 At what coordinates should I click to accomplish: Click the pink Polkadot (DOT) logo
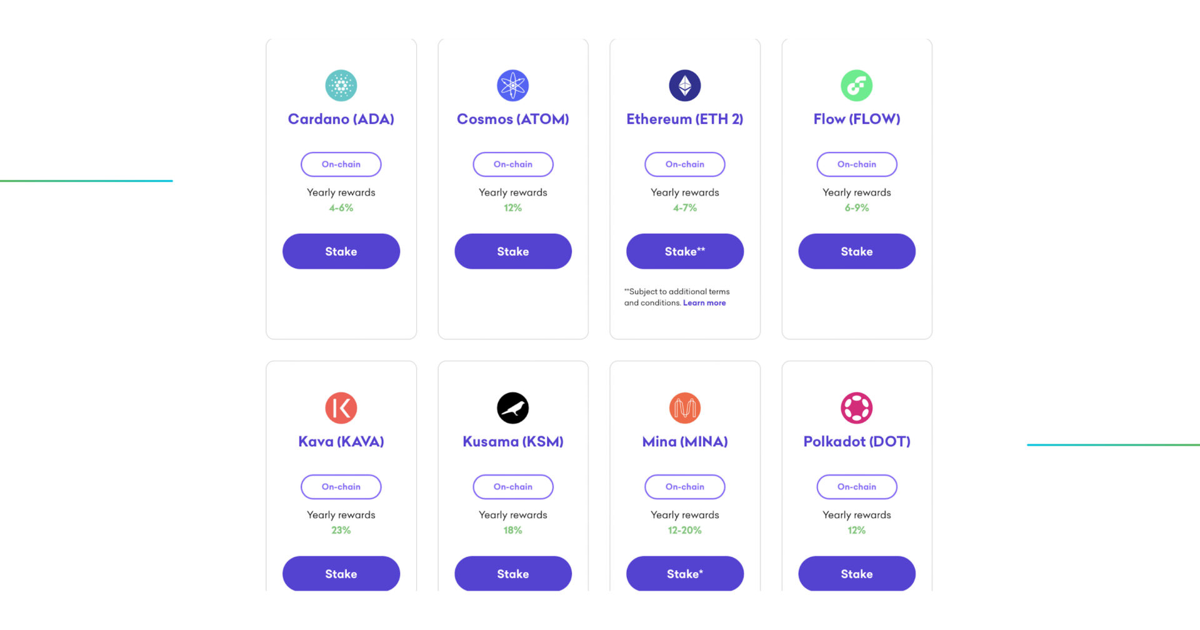coord(856,408)
